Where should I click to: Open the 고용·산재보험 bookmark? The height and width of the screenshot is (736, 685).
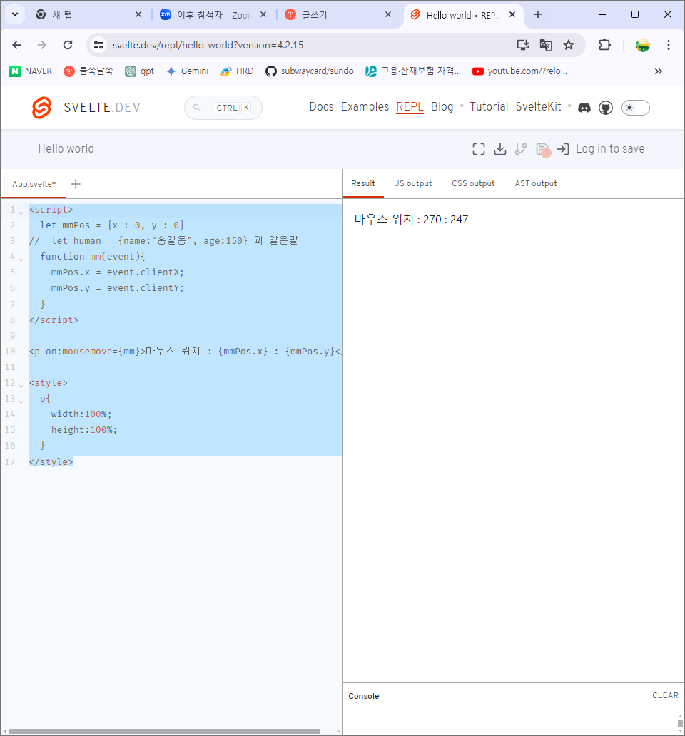pyautogui.click(x=413, y=71)
